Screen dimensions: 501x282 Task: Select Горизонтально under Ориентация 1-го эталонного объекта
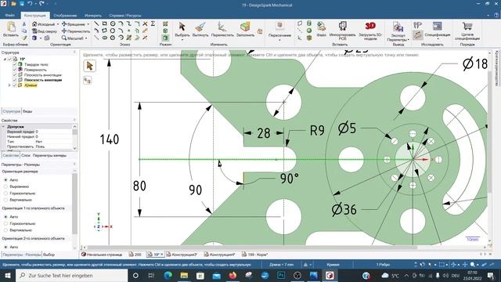(x=5, y=223)
